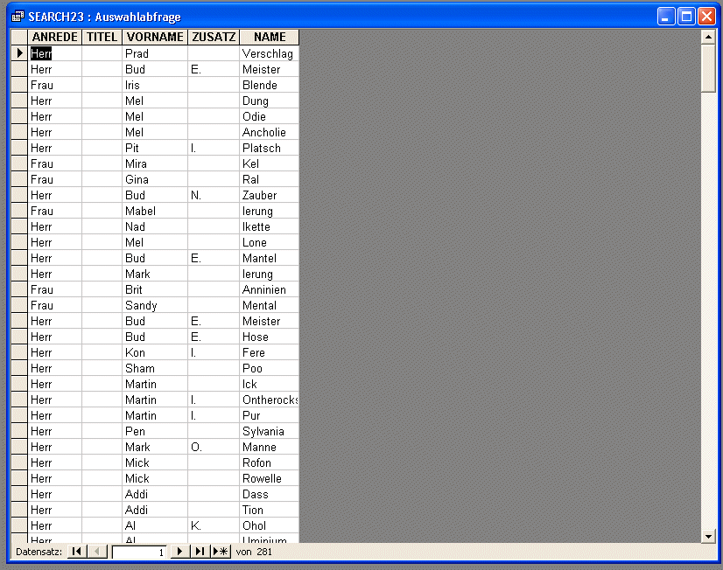Screen dimensions: 723x570
Task: Click the cell 'Sylvania'
Action: click(x=270, y=431)
